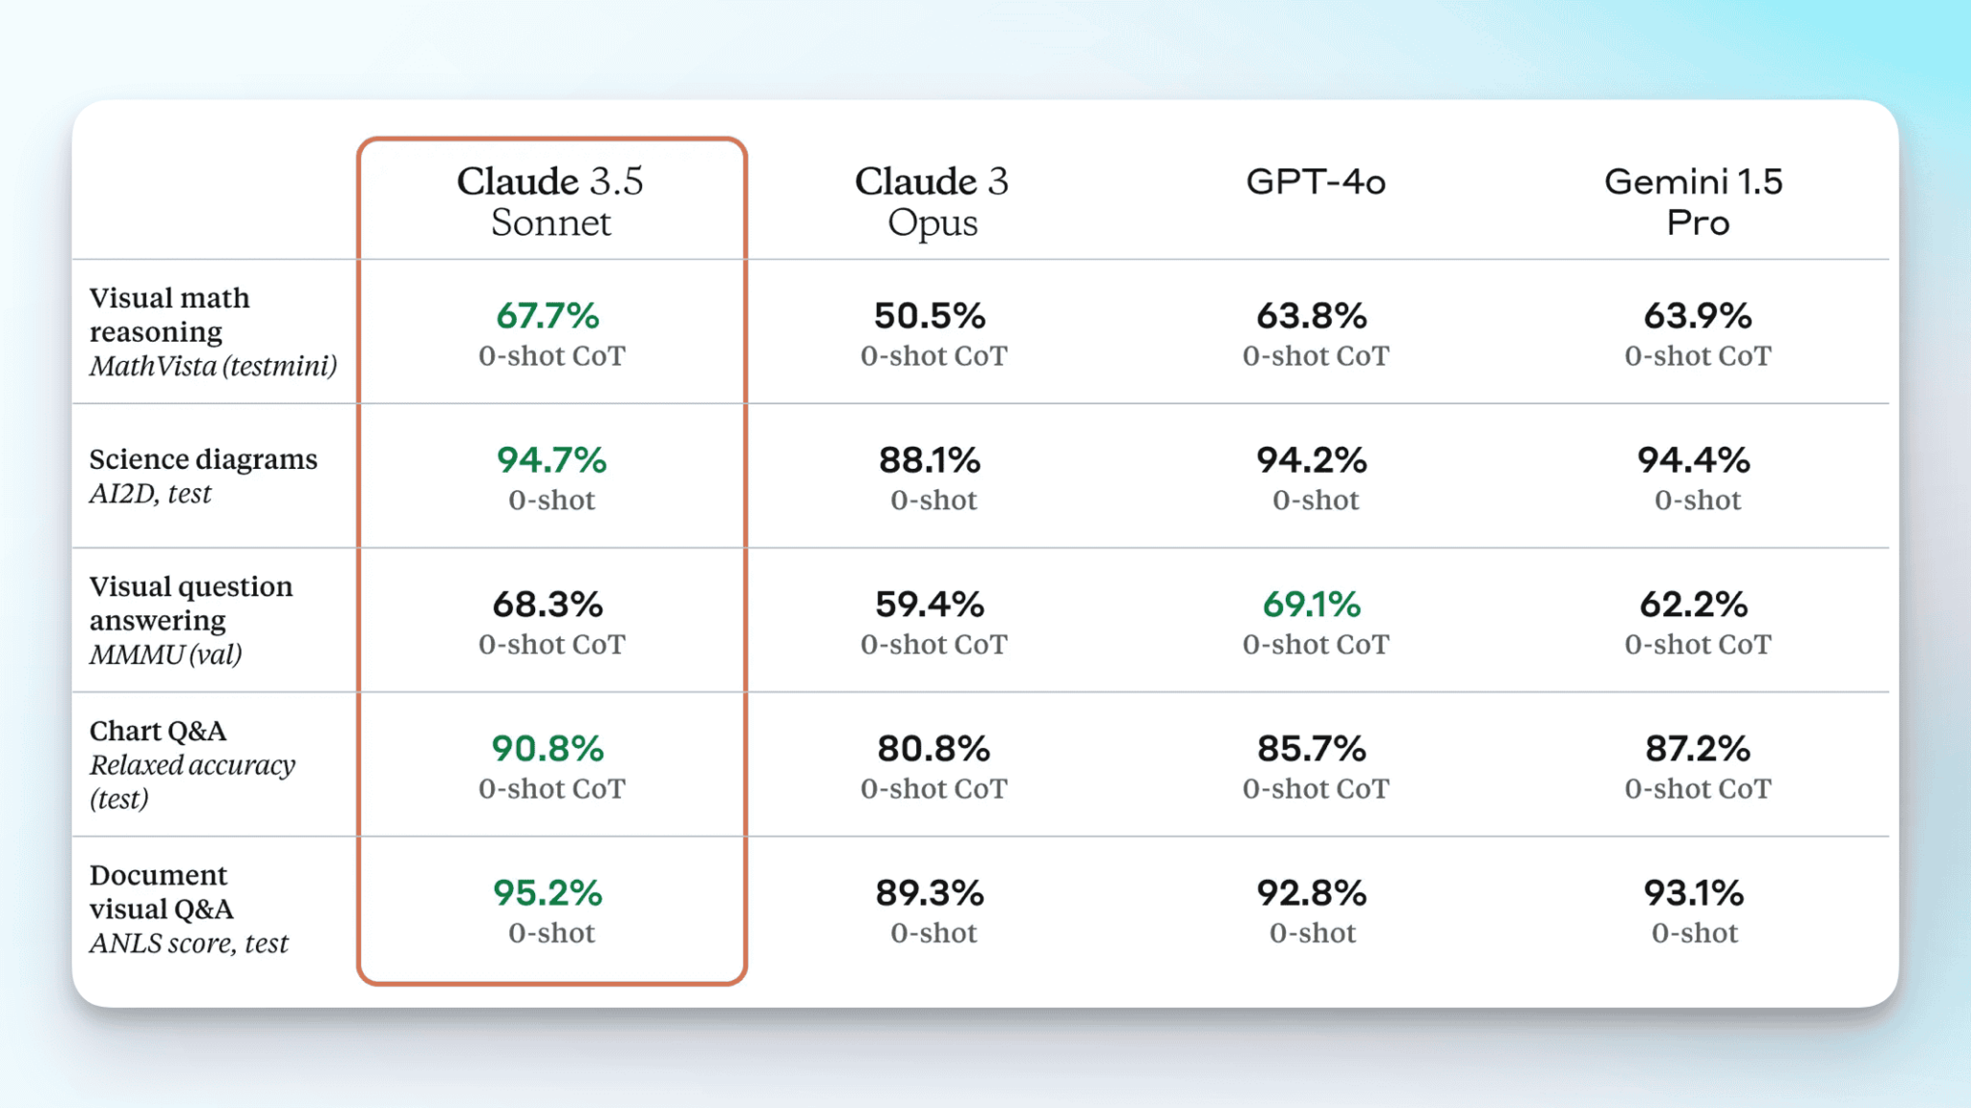Click the GPT-4o column header
Viewport: 1971px width, 1108px height.
pos(1315,182)
